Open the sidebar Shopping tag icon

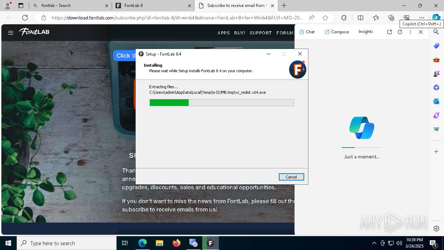click(x=436, y=46)
